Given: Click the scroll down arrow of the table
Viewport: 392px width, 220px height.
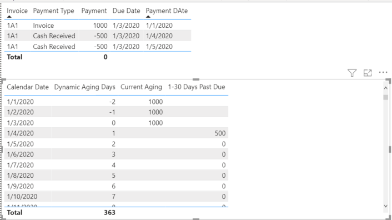Looking at the screenshot, I should pos(385,206).
